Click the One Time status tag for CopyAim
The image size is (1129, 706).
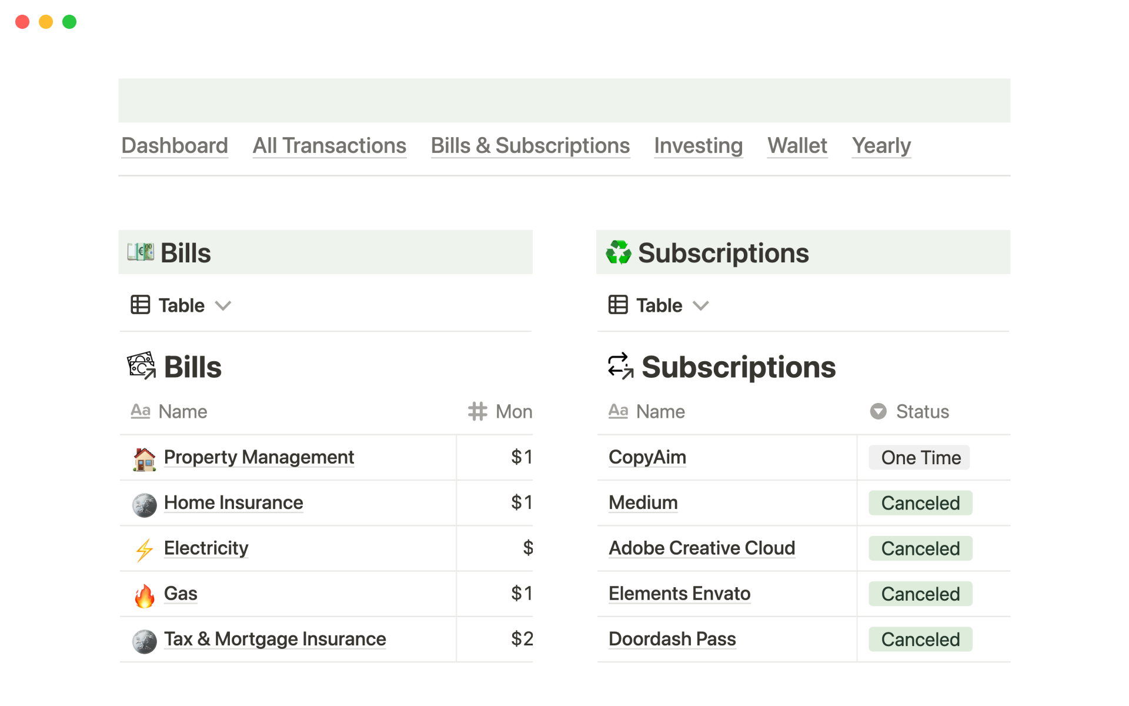(920, 458)
